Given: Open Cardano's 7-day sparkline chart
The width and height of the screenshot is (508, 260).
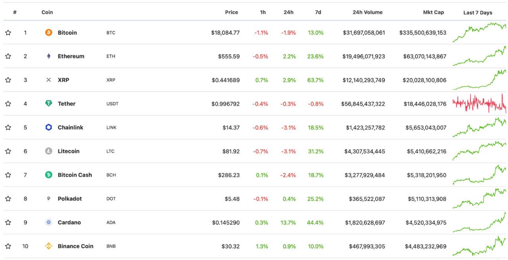Looking at the screenshot, I should (x=479, y=222).
